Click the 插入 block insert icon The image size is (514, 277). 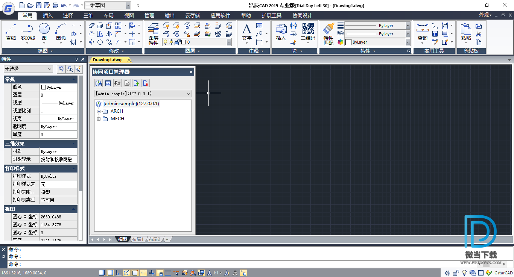(281, 32)
